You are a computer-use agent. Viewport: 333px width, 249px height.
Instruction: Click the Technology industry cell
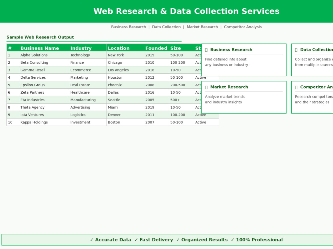88,55
